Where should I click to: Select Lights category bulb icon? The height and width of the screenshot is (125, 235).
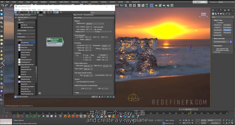[218, 14]
